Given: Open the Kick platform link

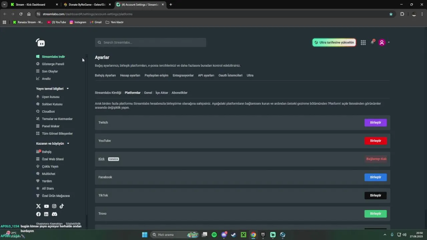Looking at the screenshot, I should pos(101,159).
